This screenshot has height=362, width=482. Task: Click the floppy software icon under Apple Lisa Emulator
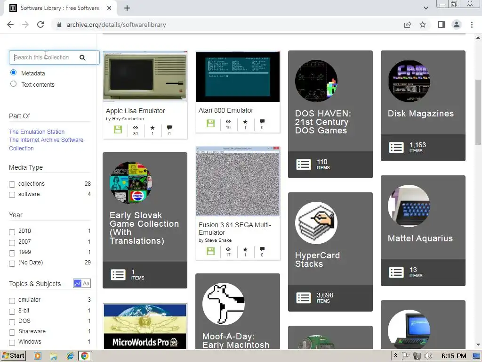118,129
